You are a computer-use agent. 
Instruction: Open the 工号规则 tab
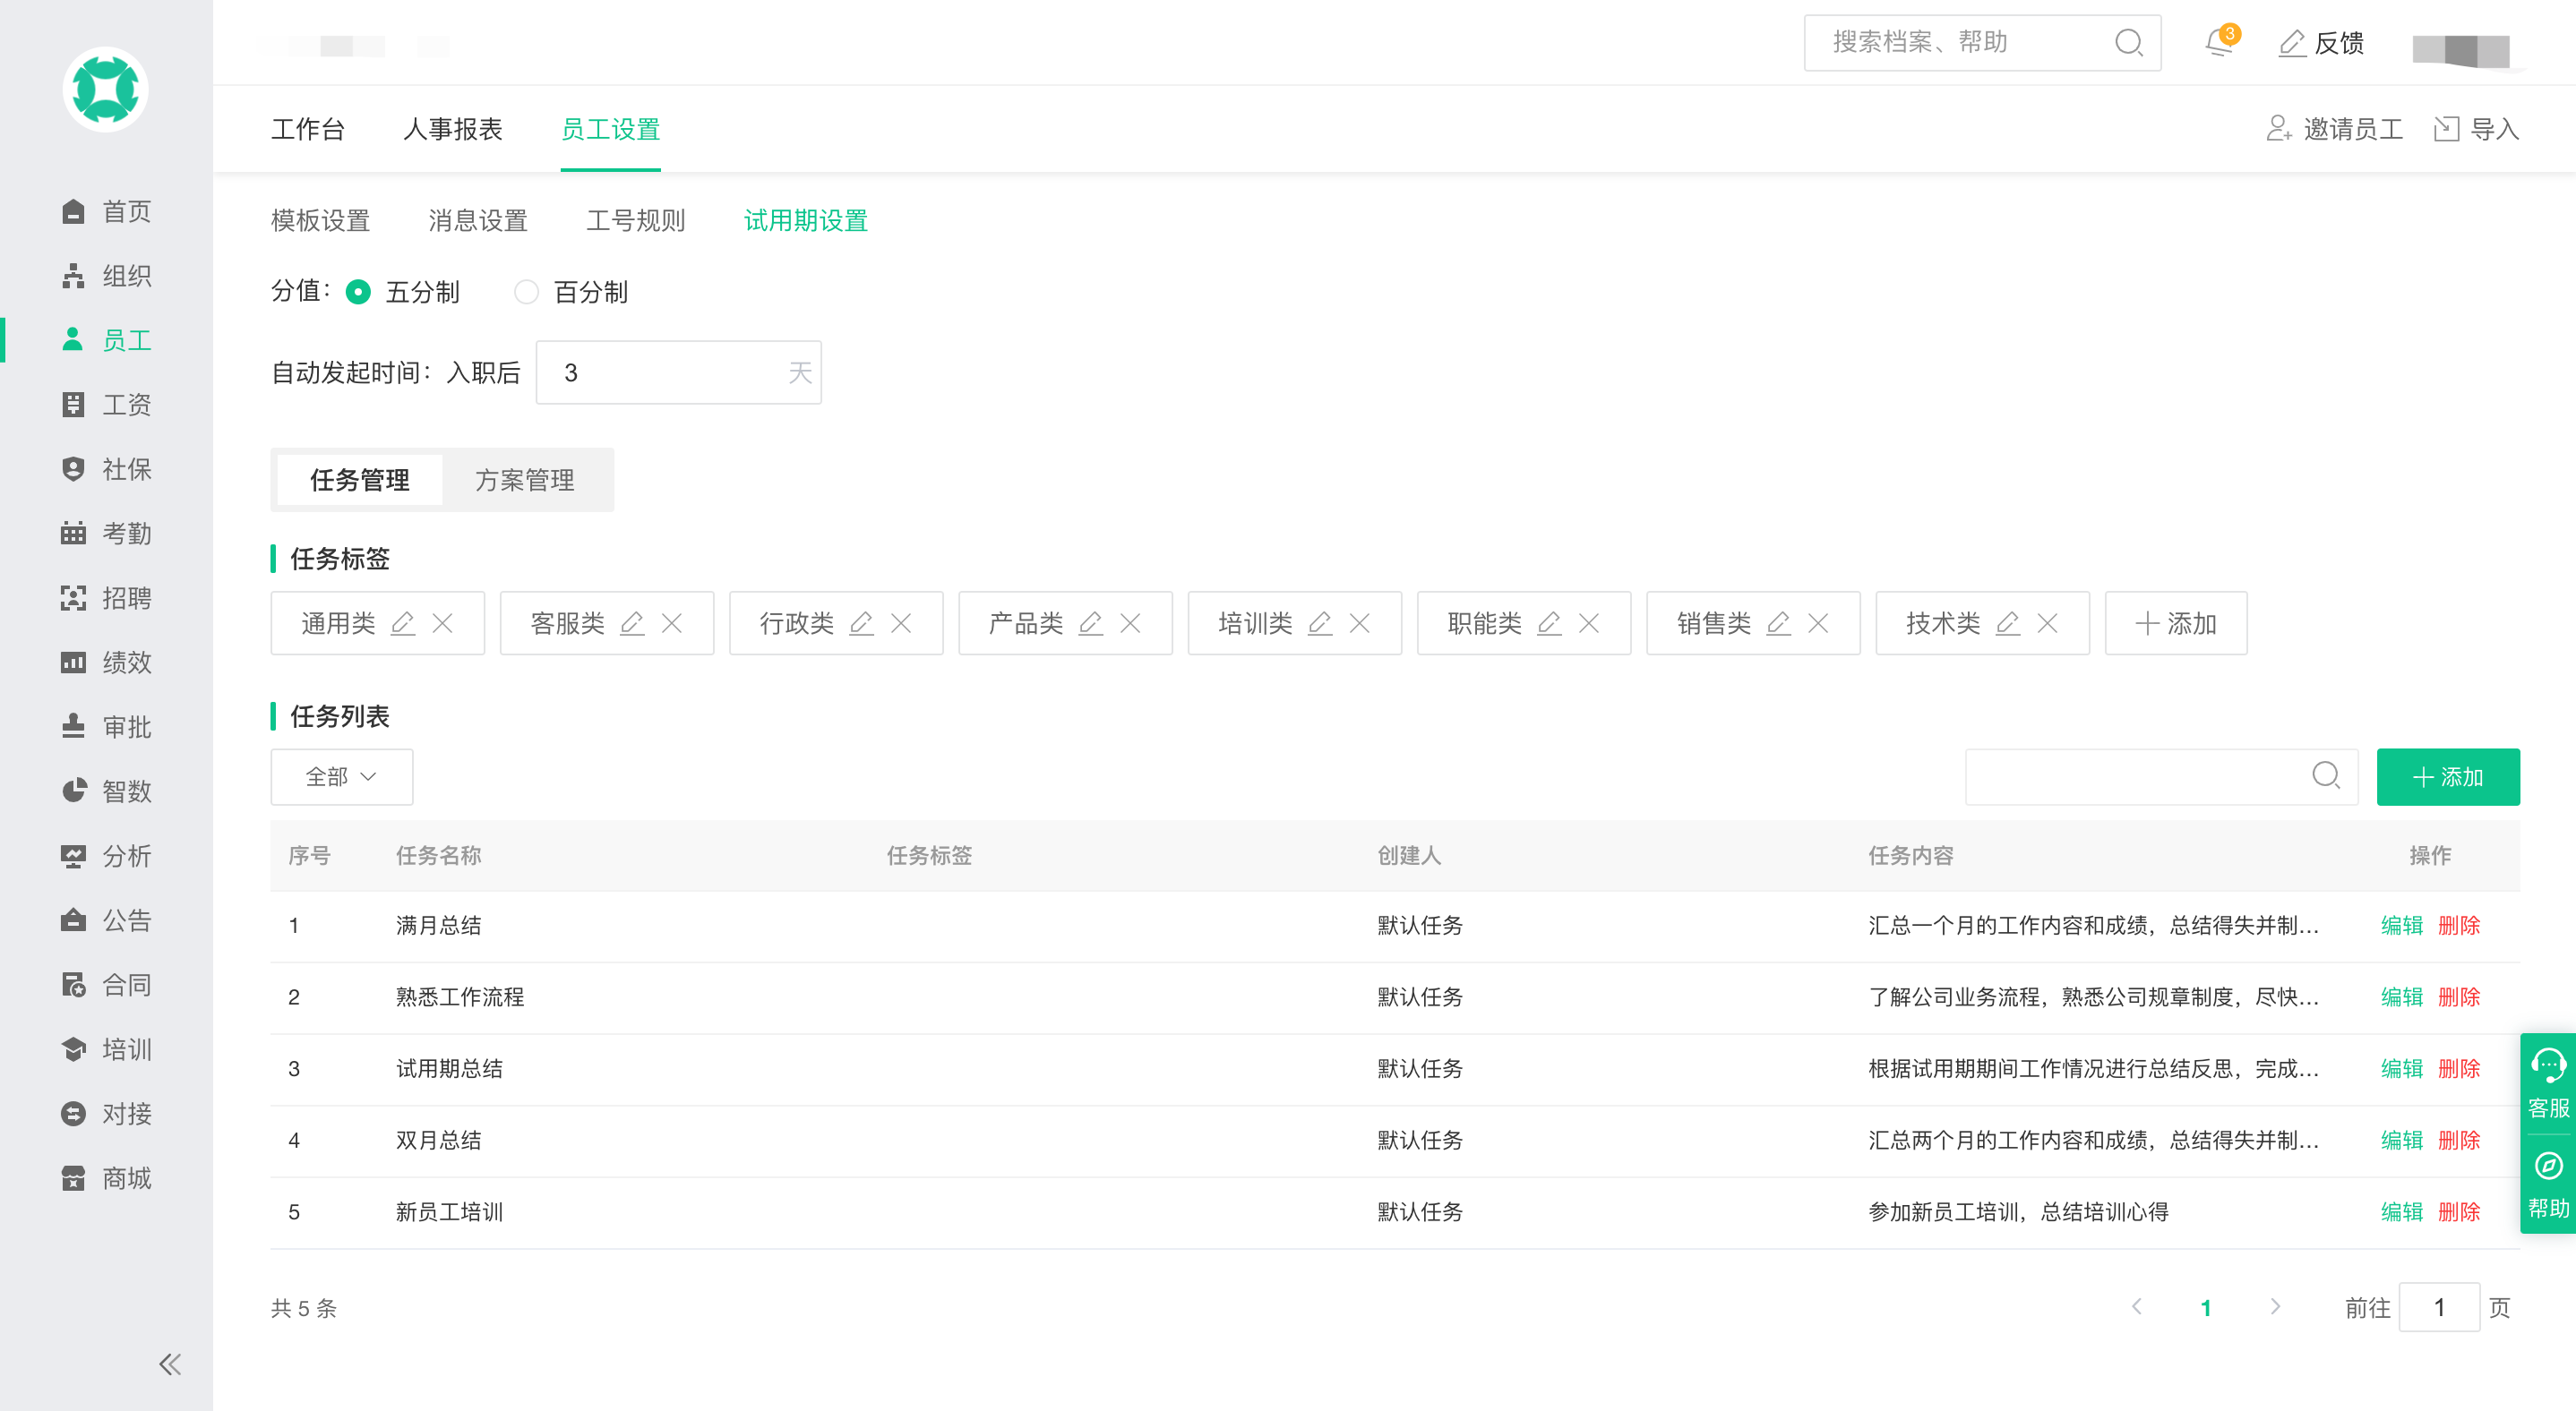[635, 221]
